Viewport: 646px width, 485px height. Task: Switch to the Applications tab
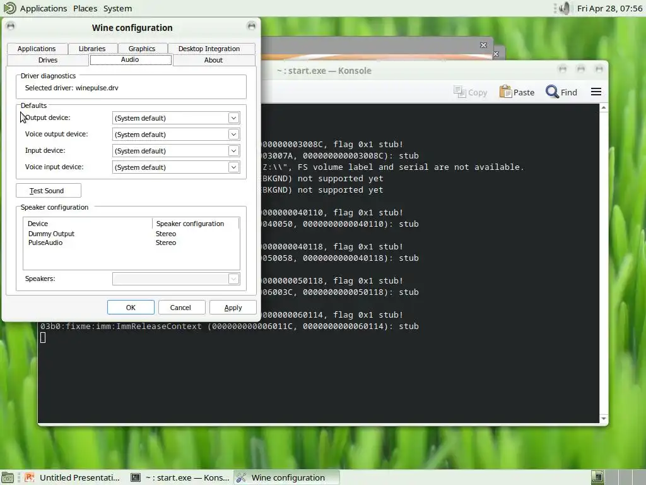click(37, 49)
